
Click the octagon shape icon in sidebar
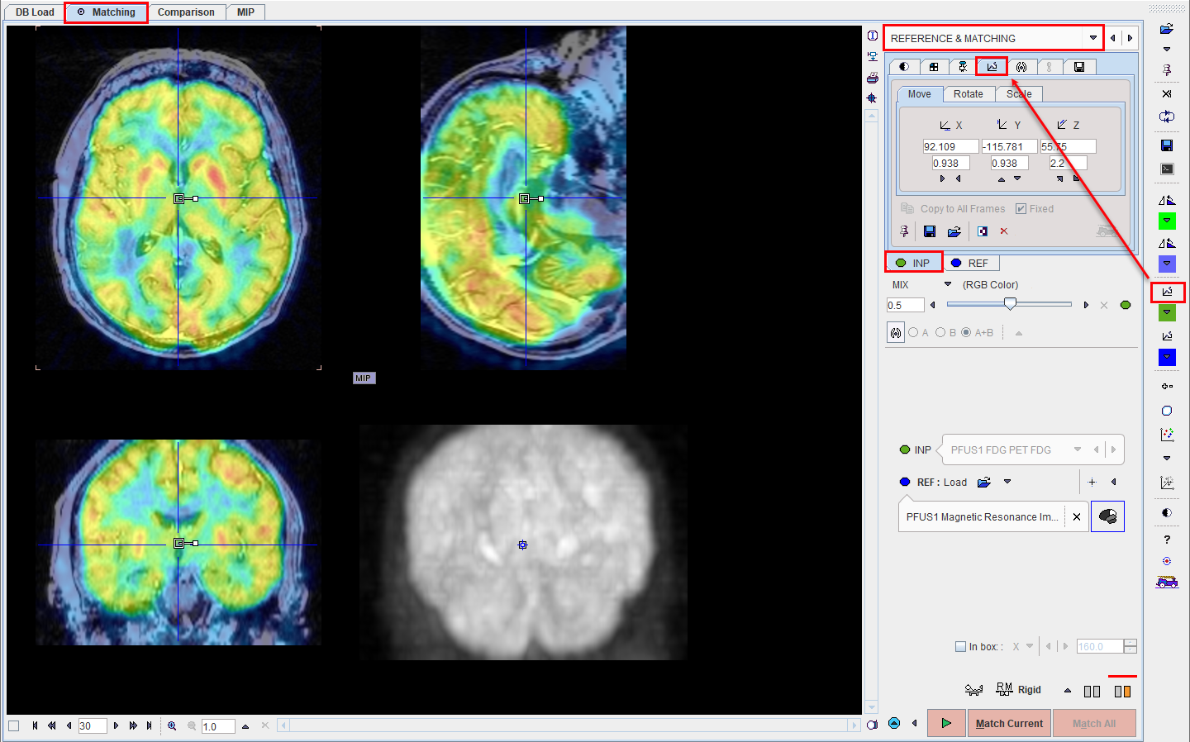(1167, 411)
